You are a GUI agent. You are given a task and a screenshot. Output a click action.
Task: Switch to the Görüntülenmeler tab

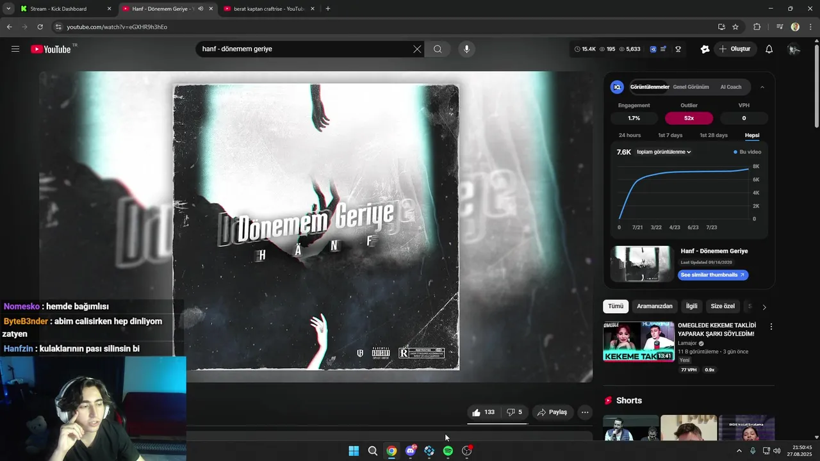click(650, 87)
